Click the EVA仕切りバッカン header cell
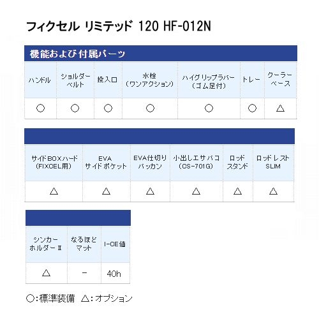The image size is (319, 319). coord(150,163)
